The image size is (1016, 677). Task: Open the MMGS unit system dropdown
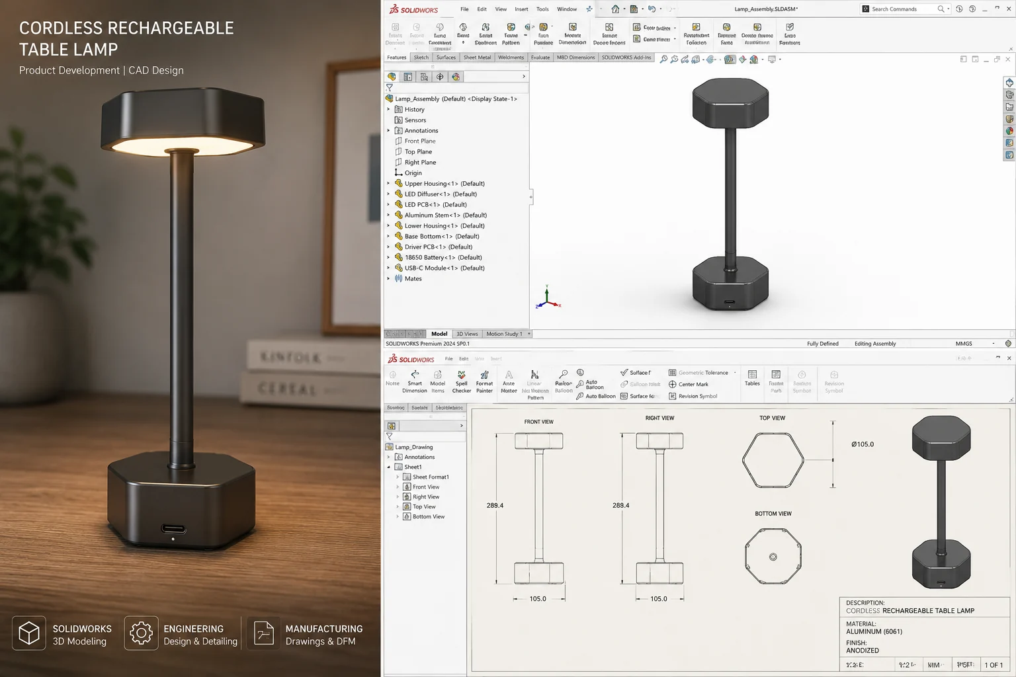click(x=994, y=344)
